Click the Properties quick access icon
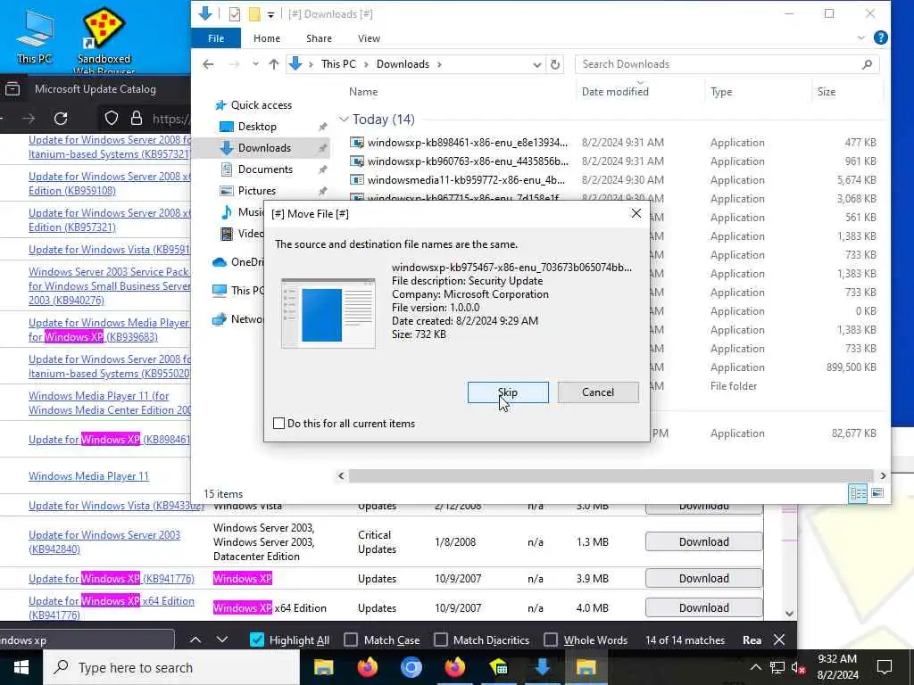914x685 pixels. click(235, 14)
